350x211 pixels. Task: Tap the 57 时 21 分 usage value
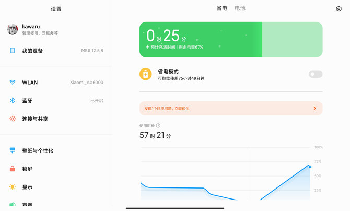(x=155, y=135)
